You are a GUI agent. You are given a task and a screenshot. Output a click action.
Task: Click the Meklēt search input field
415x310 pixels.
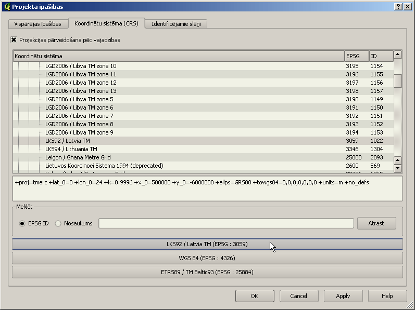click(226, 223)
